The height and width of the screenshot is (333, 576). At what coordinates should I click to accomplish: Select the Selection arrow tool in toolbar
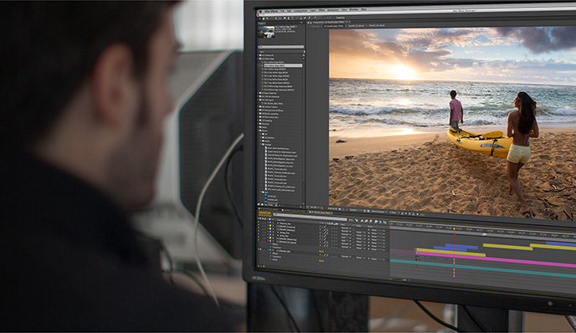(x=260, y=18)
